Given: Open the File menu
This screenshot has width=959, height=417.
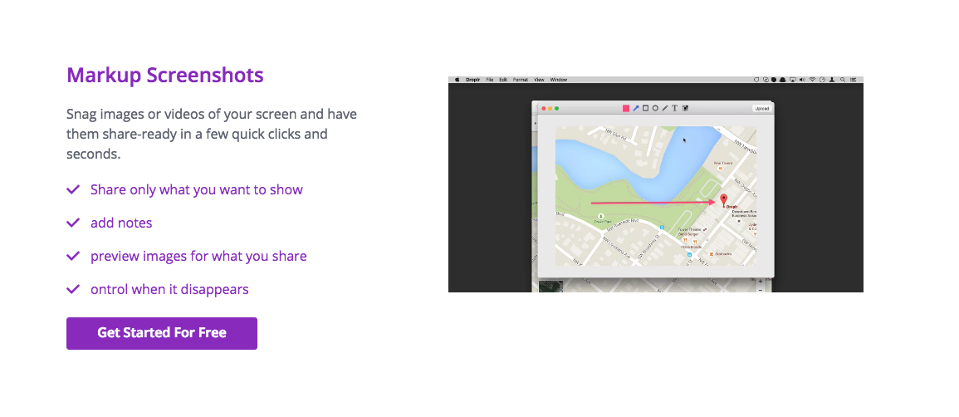Looking at the screenshot, I should pyautogui.click(x=489, y=80).
